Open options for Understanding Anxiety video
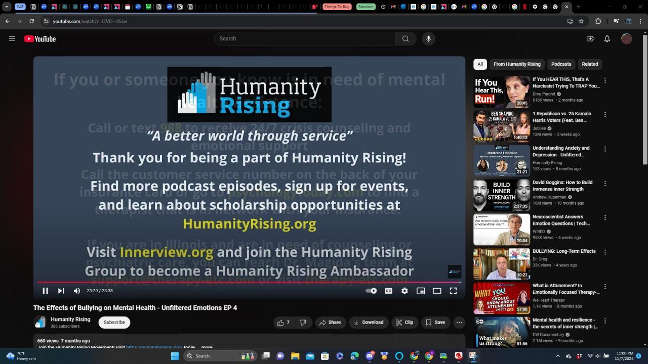 tap(605, 149)
